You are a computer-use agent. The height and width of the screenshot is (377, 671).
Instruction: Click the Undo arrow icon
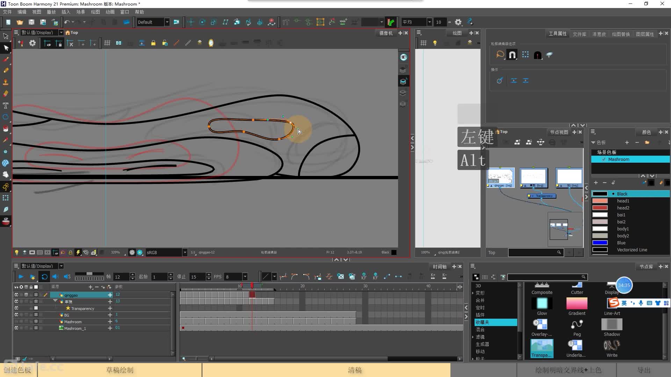[67, 22]
